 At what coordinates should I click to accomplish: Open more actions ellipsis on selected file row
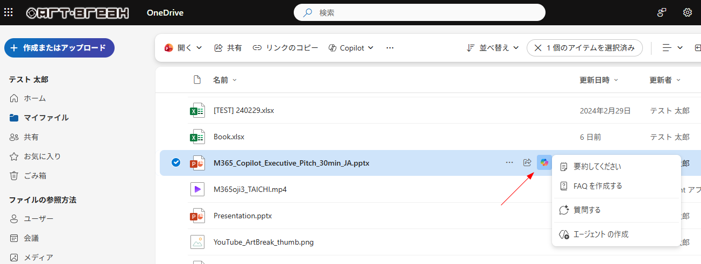point(509,162)
